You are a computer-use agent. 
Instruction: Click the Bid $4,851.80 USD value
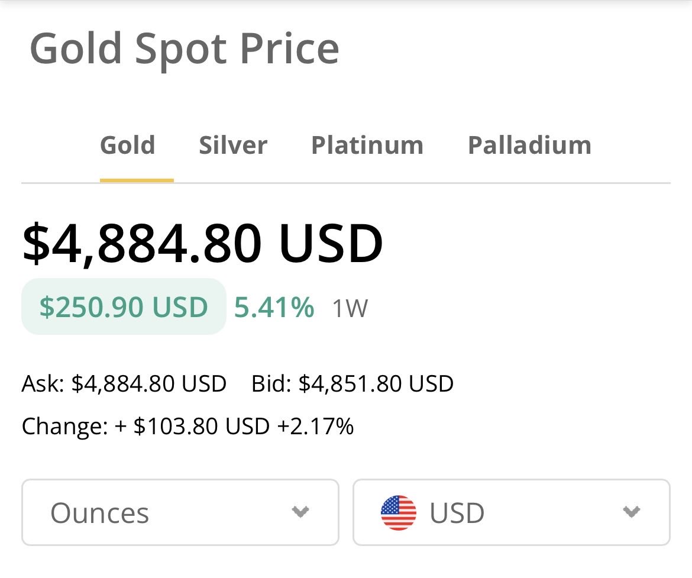tap(376, 383)
